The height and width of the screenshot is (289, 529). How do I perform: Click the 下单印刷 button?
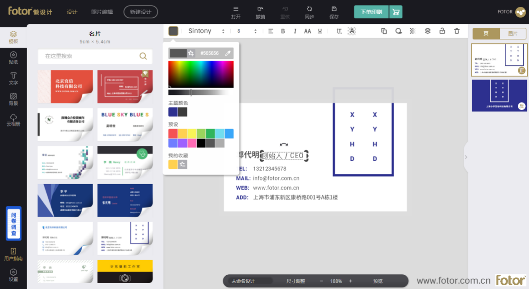click(x=371, y=12)
